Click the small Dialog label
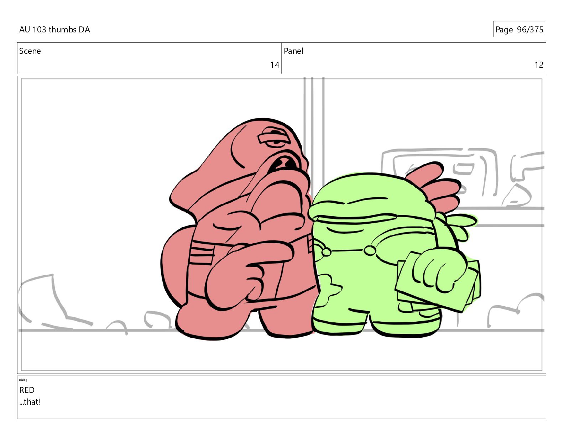564x436 pixels. (x=23, y=380)
